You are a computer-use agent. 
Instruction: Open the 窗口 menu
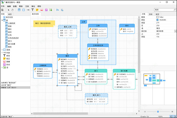pos(33,6)
